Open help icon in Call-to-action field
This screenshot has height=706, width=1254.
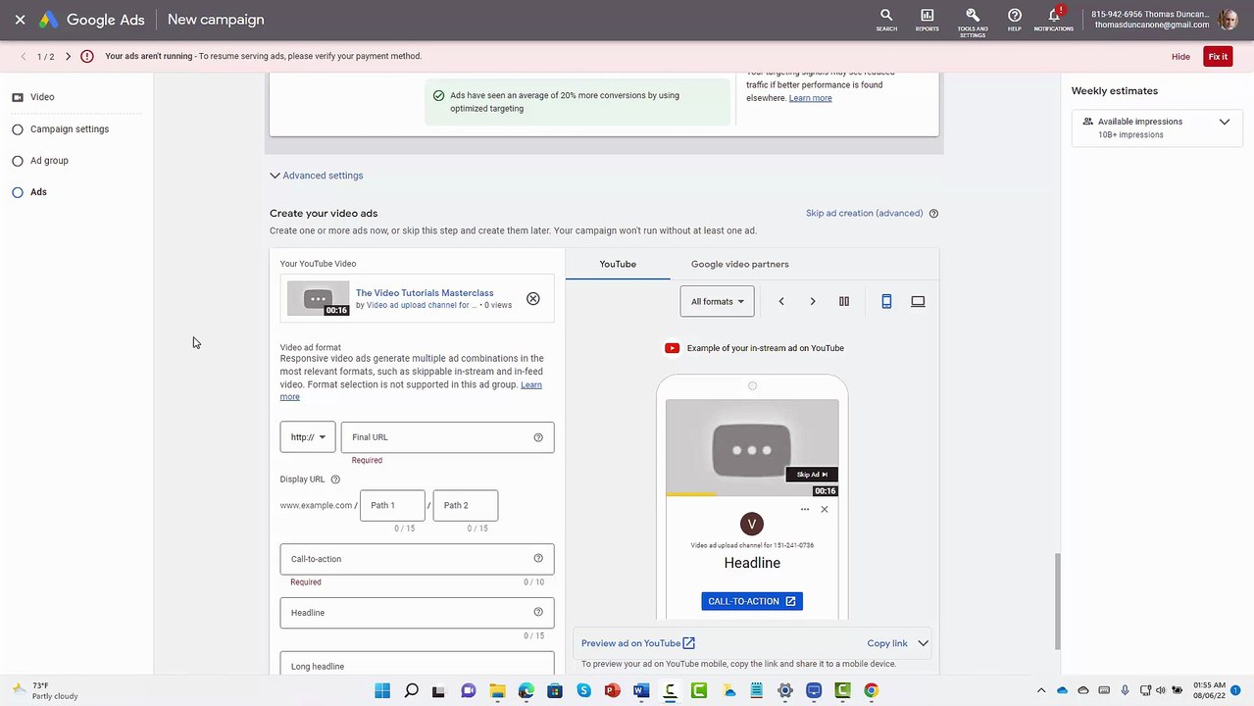point(538,559)
